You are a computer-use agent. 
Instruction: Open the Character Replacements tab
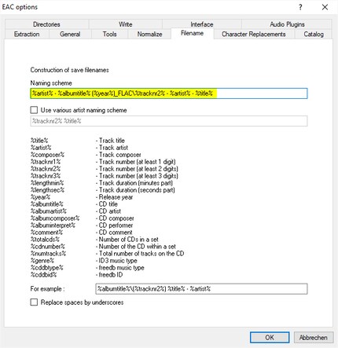coord(254,34)
